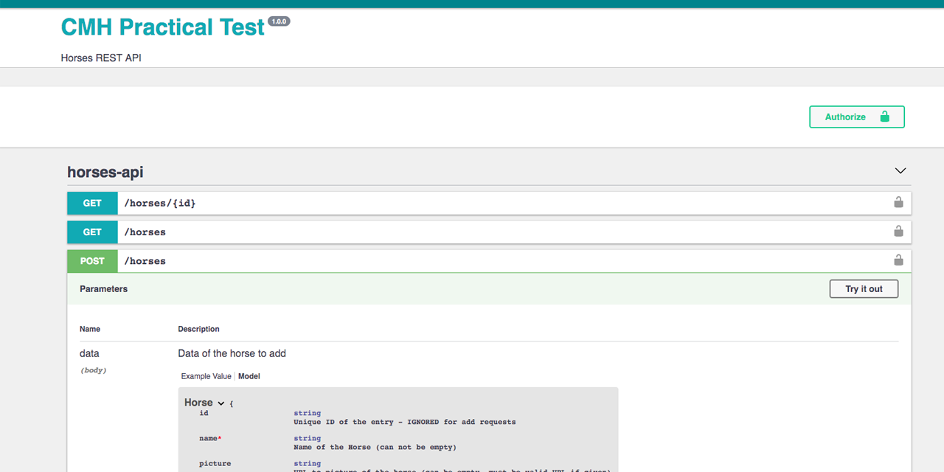Expand the GET /horses/{id} operation

[x=442, y=202]
